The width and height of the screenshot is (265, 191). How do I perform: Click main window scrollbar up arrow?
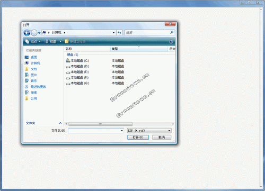[261, 10]
